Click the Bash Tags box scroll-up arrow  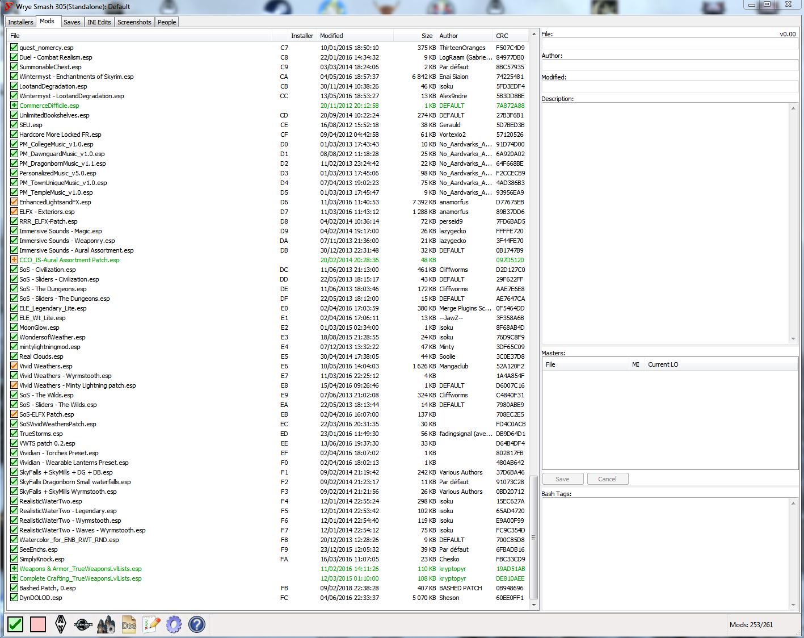click(x=793, y=503)
